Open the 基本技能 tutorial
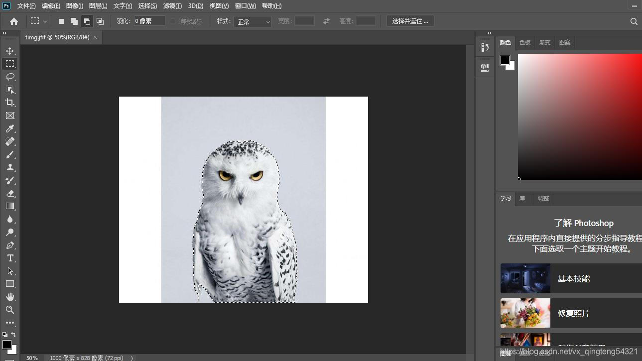Viewport: 642px width, 361px height. coord(573,279)
